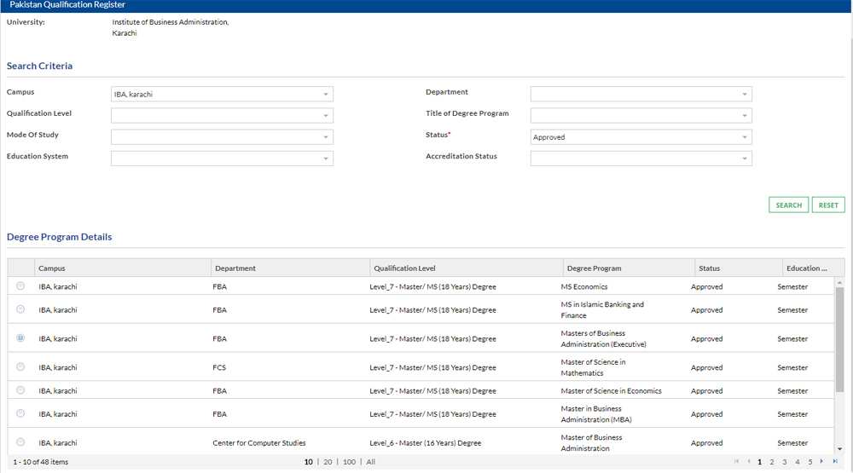The width and height of the screenshot is (853, 473).
Task: Sort by Department column header
Action: (290, 268)
